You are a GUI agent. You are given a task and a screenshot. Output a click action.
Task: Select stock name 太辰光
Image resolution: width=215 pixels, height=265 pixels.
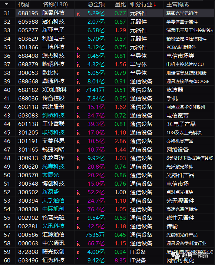(50, 175)
